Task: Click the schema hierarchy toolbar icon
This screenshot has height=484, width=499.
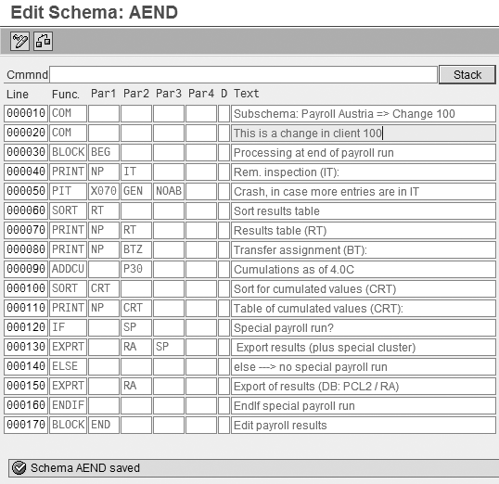Action: [43, 41]
